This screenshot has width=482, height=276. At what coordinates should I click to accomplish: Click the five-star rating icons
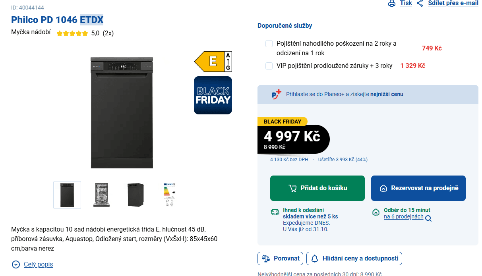coord(72,33)
